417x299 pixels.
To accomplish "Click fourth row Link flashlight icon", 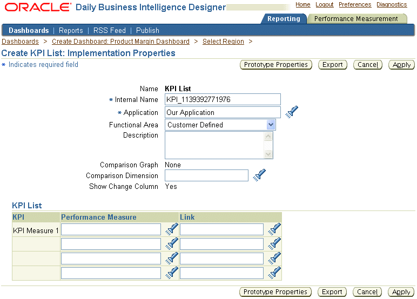I will coord(274,273).
